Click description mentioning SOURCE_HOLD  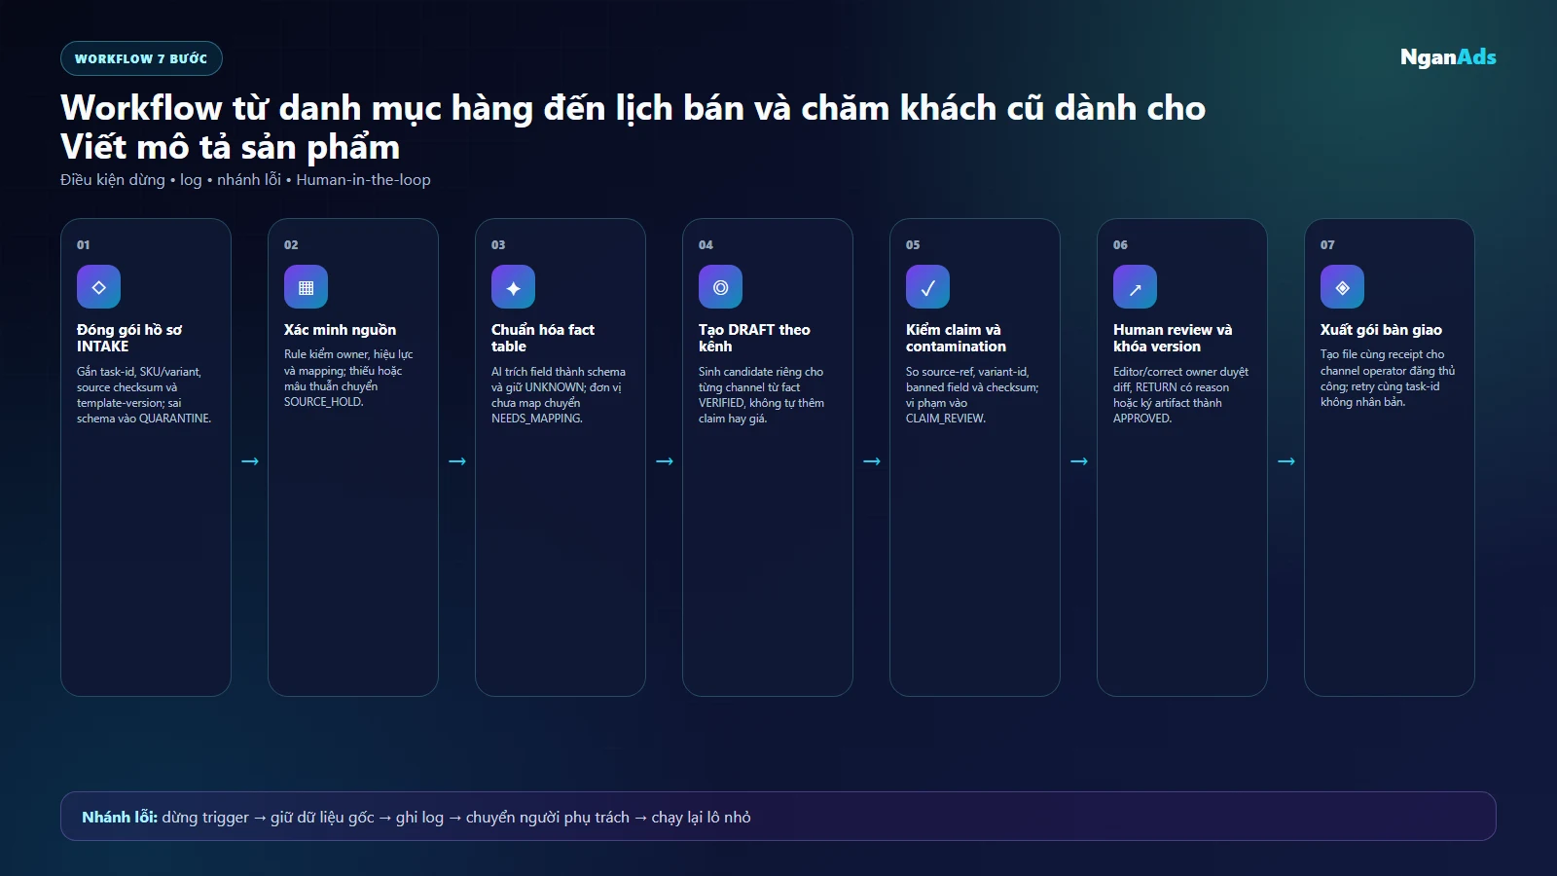348,379
